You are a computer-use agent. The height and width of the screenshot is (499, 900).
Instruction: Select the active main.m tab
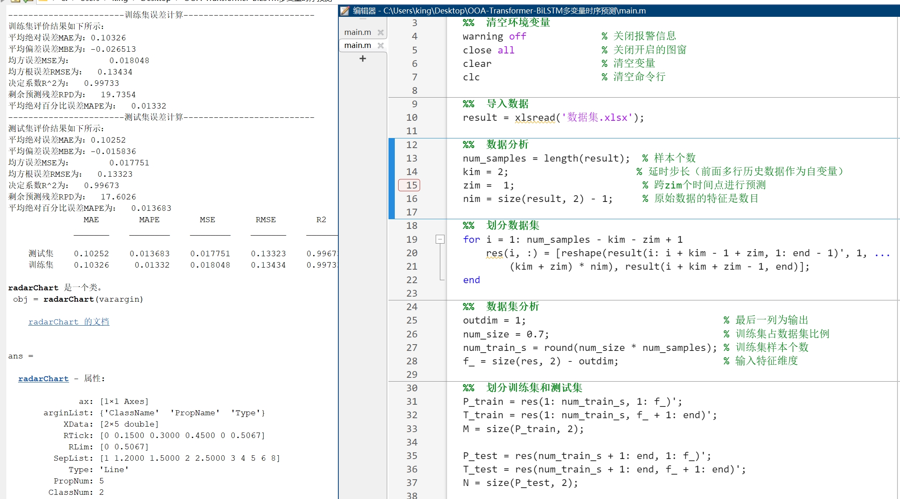pyautogui.click(x=357, y=45)
